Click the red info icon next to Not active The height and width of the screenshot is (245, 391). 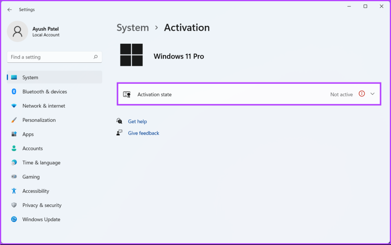361,94
